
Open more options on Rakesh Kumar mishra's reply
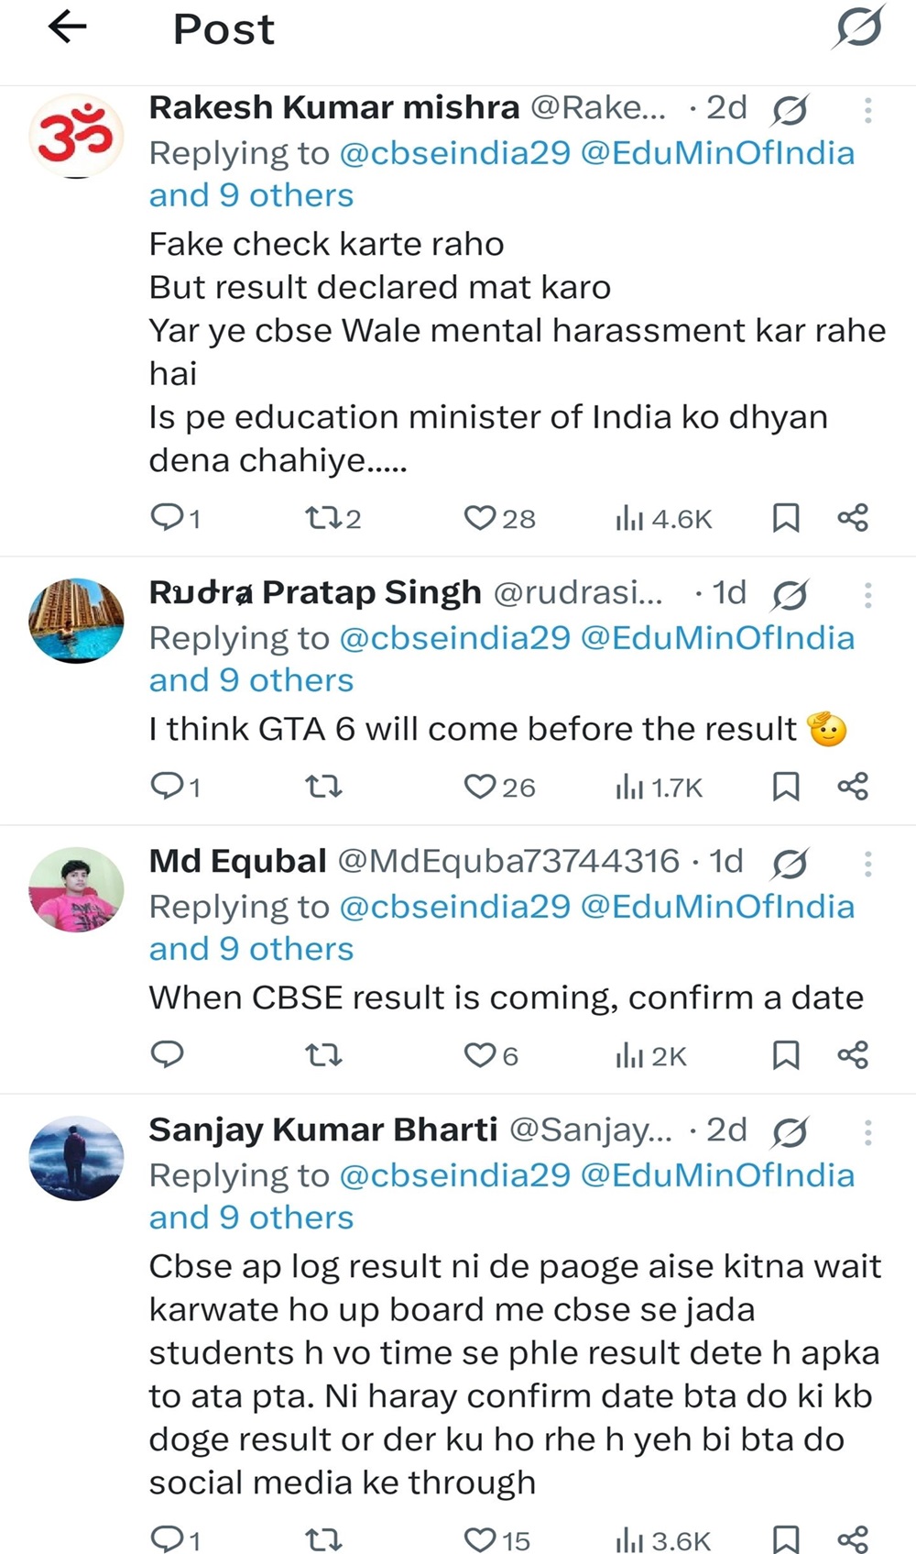pos(867,110)
